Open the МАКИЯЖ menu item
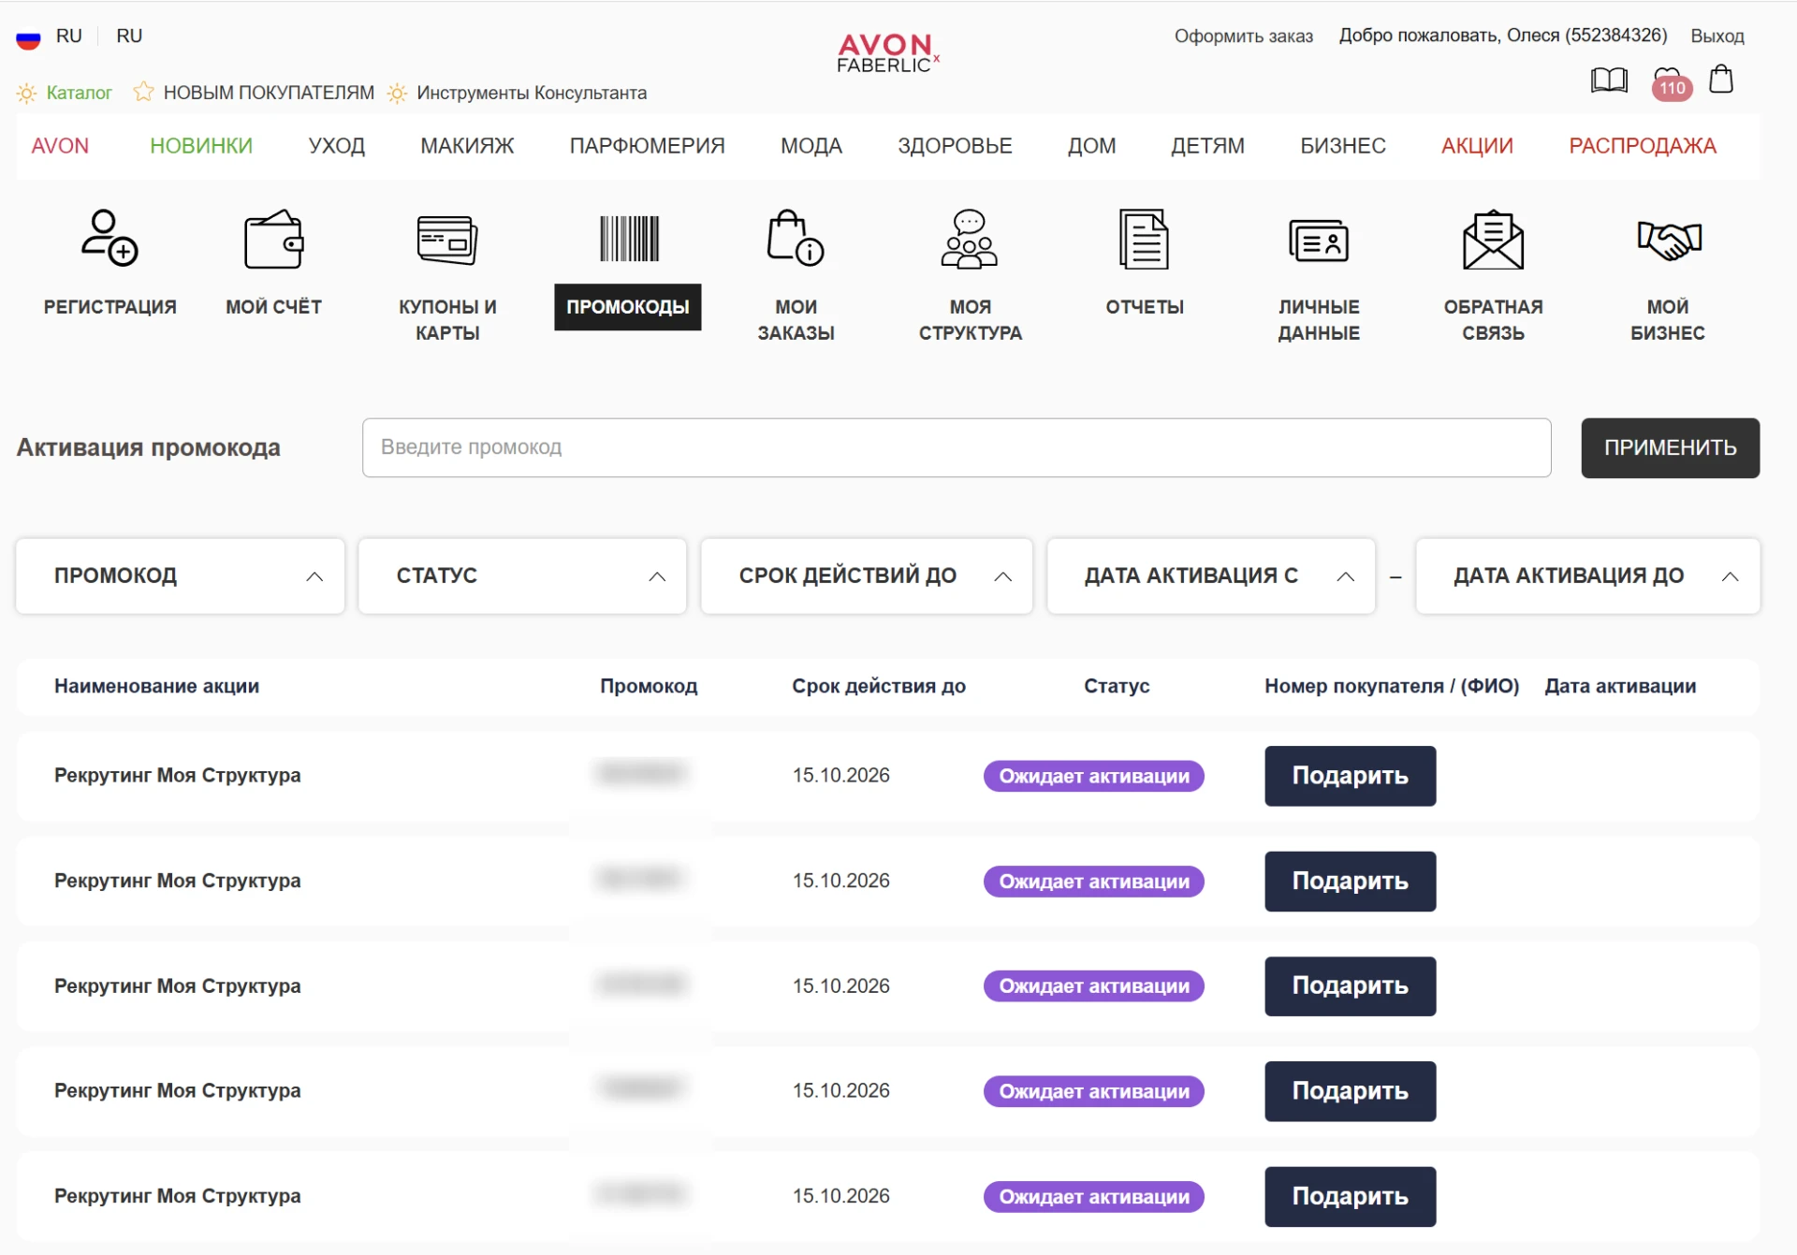The width and height of the screenshot is (1797, 1255). pyautogui.click(x=467, y=146)
